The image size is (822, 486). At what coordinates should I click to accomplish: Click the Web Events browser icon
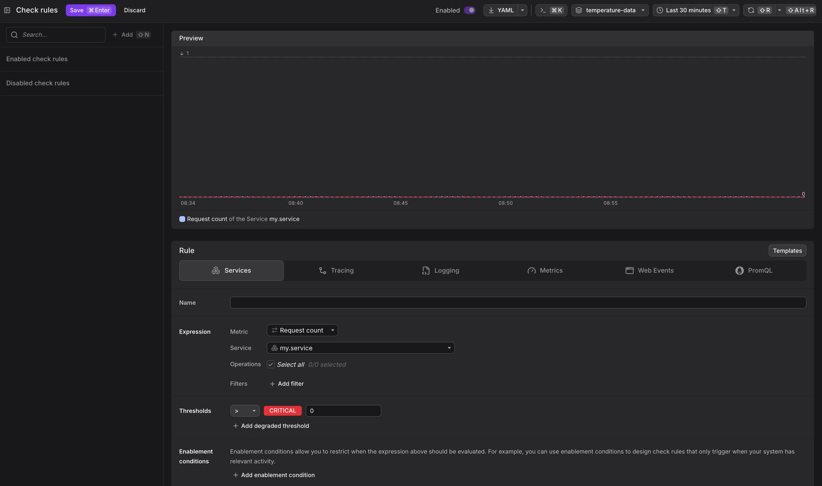(630, 271)
